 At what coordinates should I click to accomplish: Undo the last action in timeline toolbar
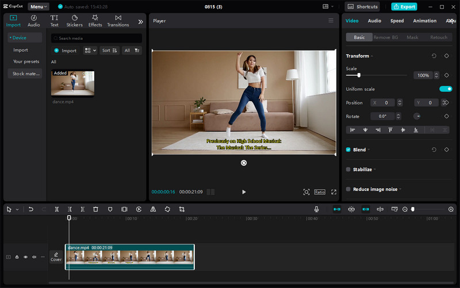click(30, 209)
